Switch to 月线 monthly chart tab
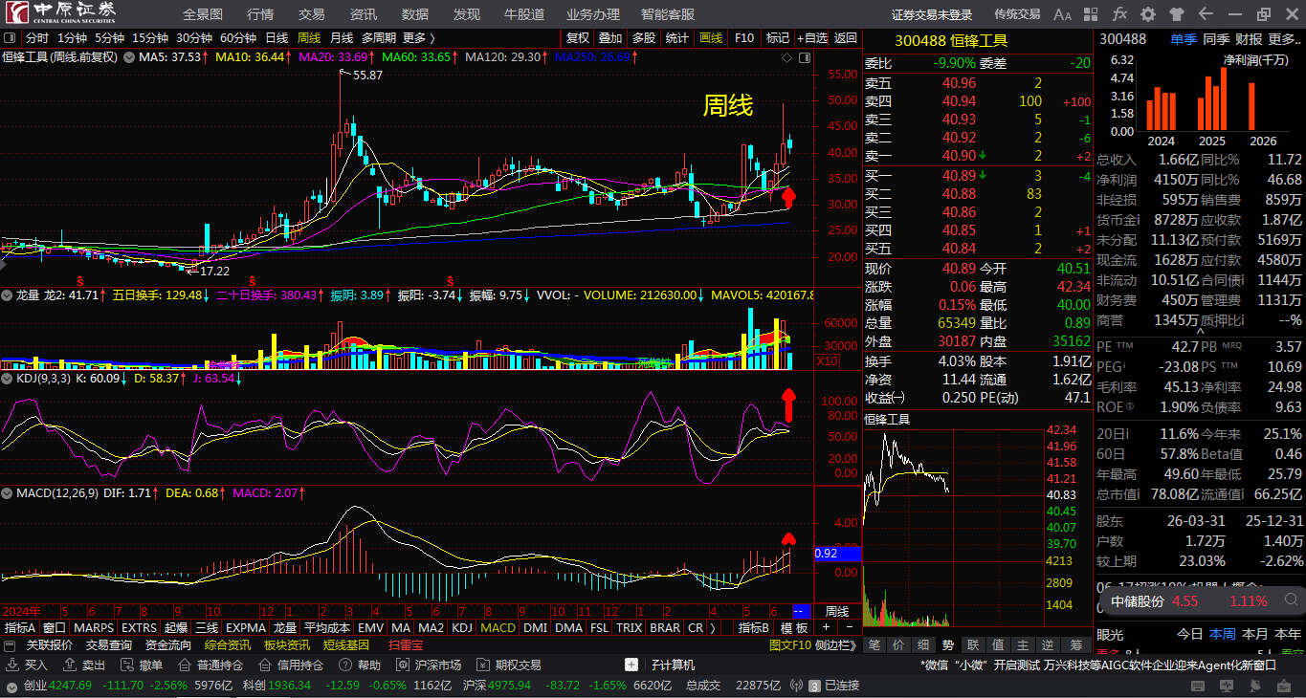The width and height of the screenshot is (1306, 698). point(342,38)
